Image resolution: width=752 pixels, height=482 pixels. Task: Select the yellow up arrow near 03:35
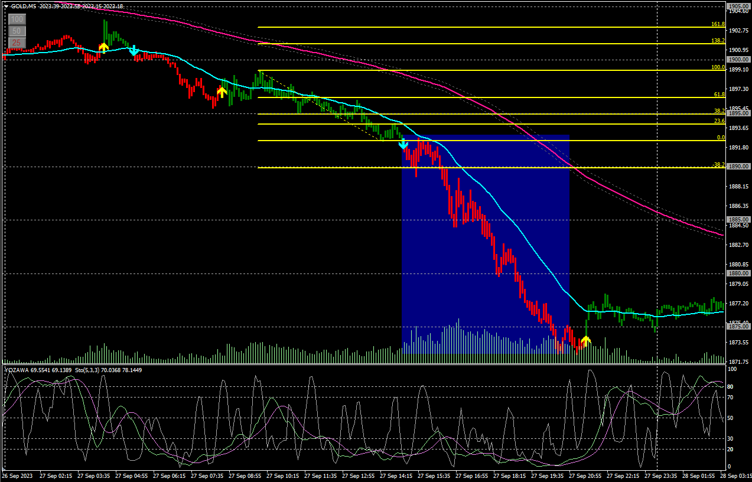tap(103, 47)
